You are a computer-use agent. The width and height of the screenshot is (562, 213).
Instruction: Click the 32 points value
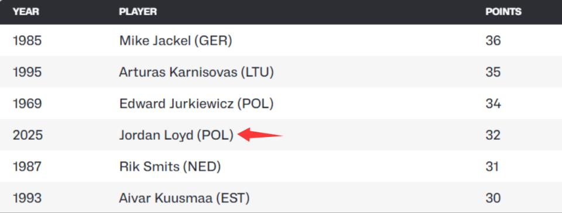point(493,135)
